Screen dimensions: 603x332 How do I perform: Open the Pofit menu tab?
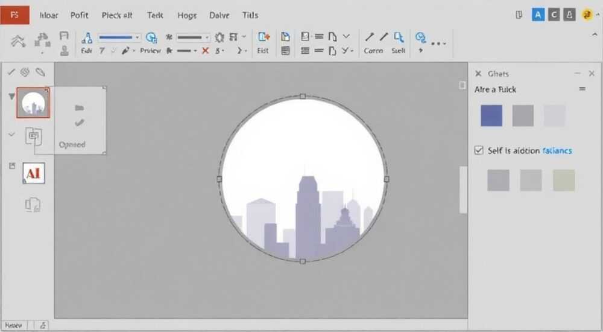coord(79,16)
